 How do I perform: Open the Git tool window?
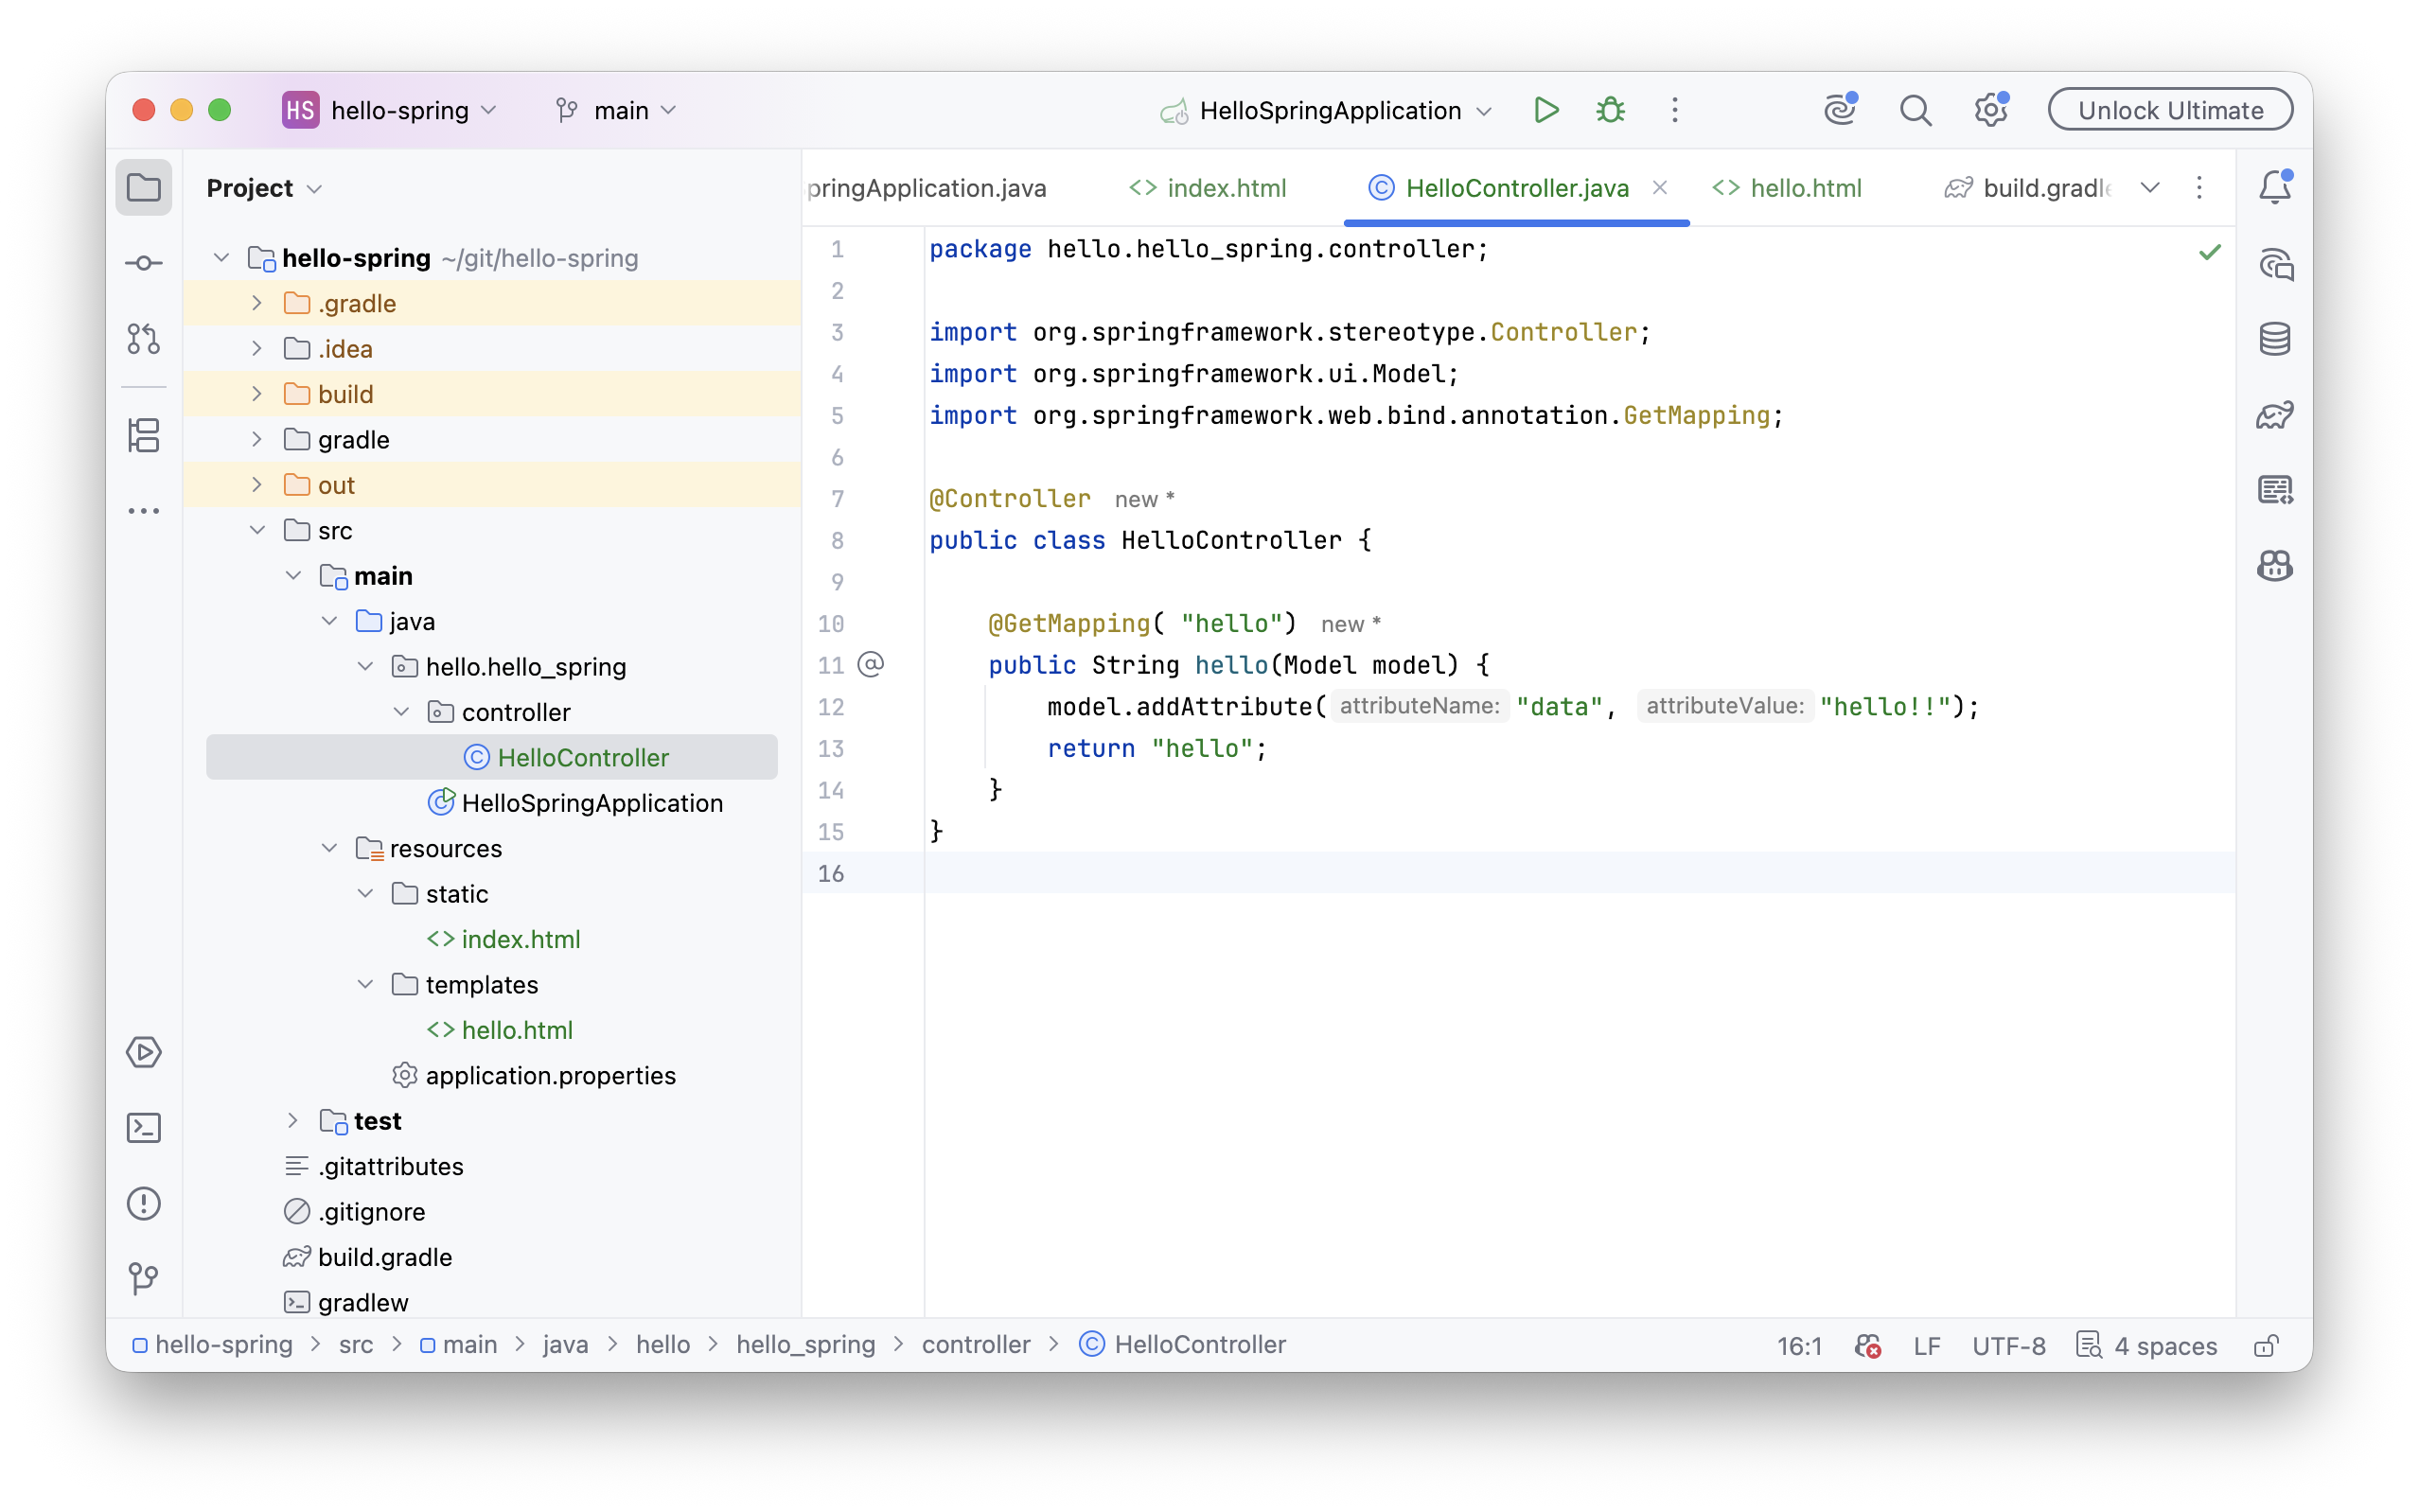(143, 1279)
